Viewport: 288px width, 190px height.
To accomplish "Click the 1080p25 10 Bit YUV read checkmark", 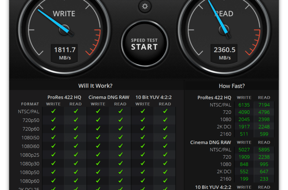I will pos(165,155).
